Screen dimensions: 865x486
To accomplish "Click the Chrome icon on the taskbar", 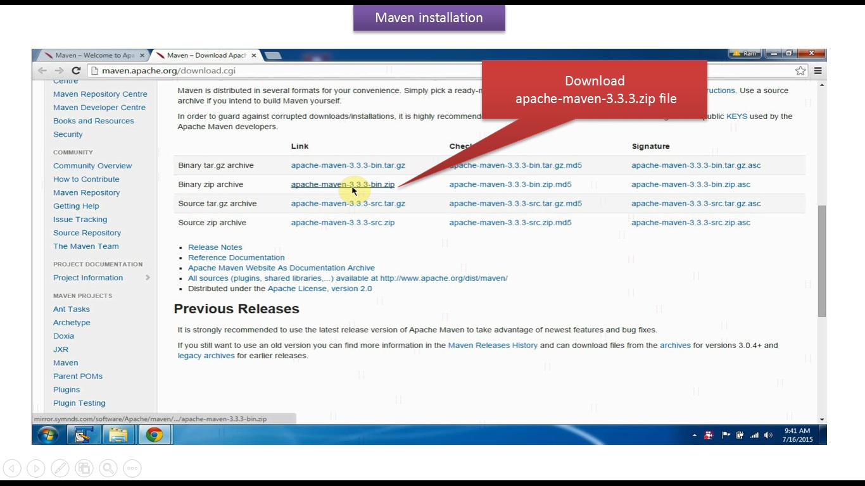I will (155, 435).
